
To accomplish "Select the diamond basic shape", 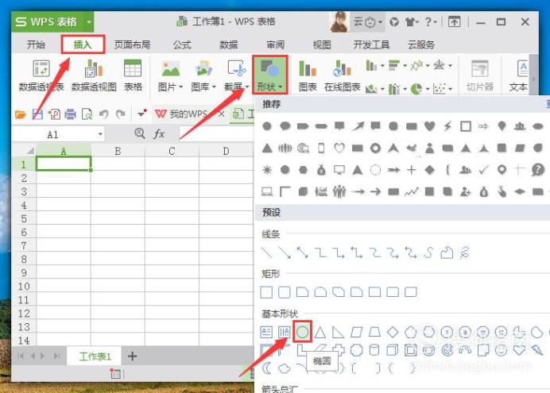I will coord(393,332).
